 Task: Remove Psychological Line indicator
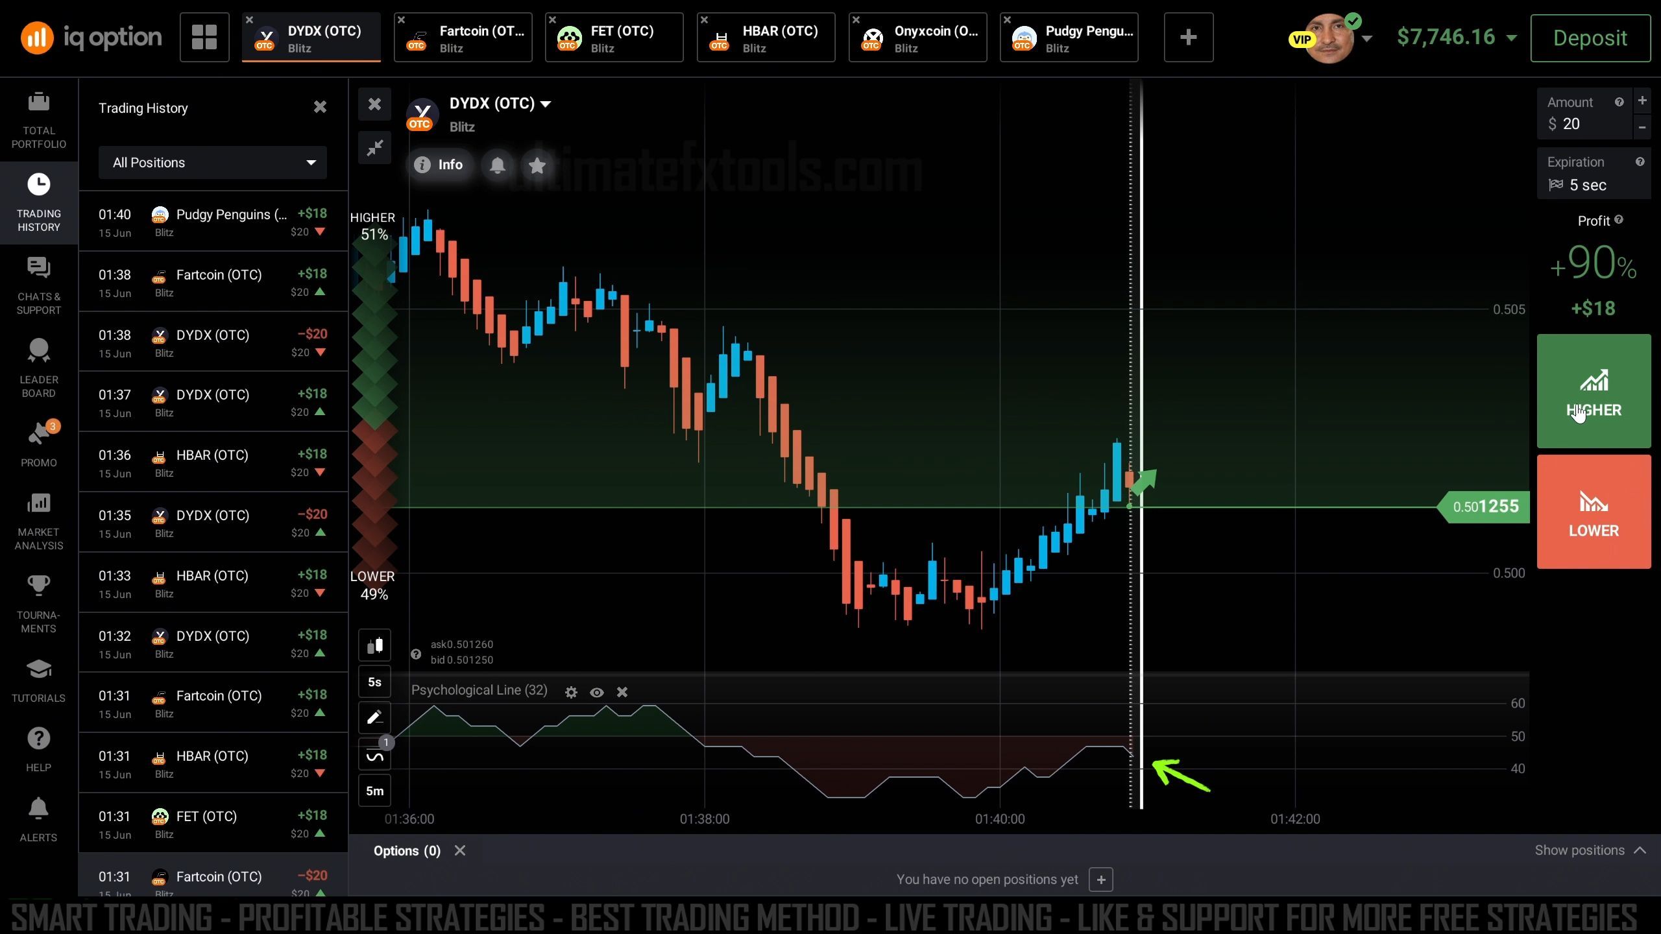622,692
